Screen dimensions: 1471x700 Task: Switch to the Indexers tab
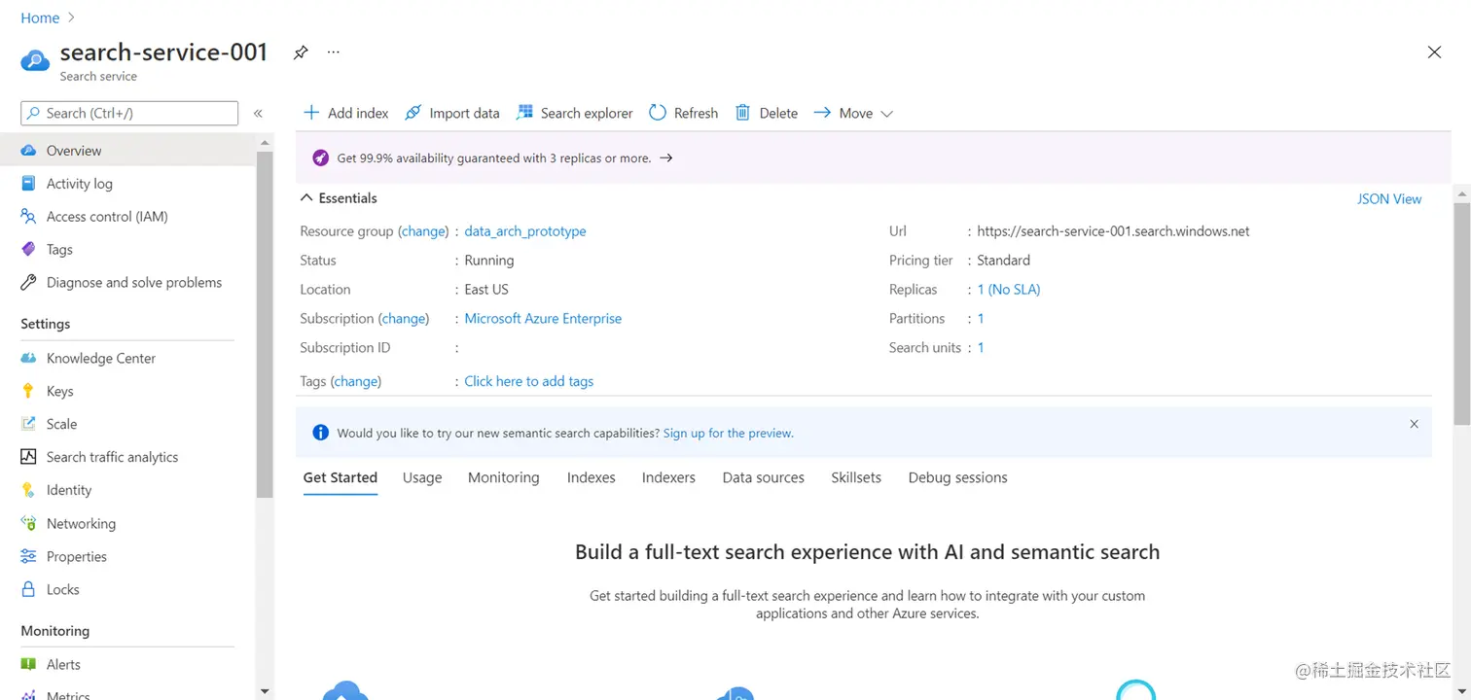[x=668, y=477]
